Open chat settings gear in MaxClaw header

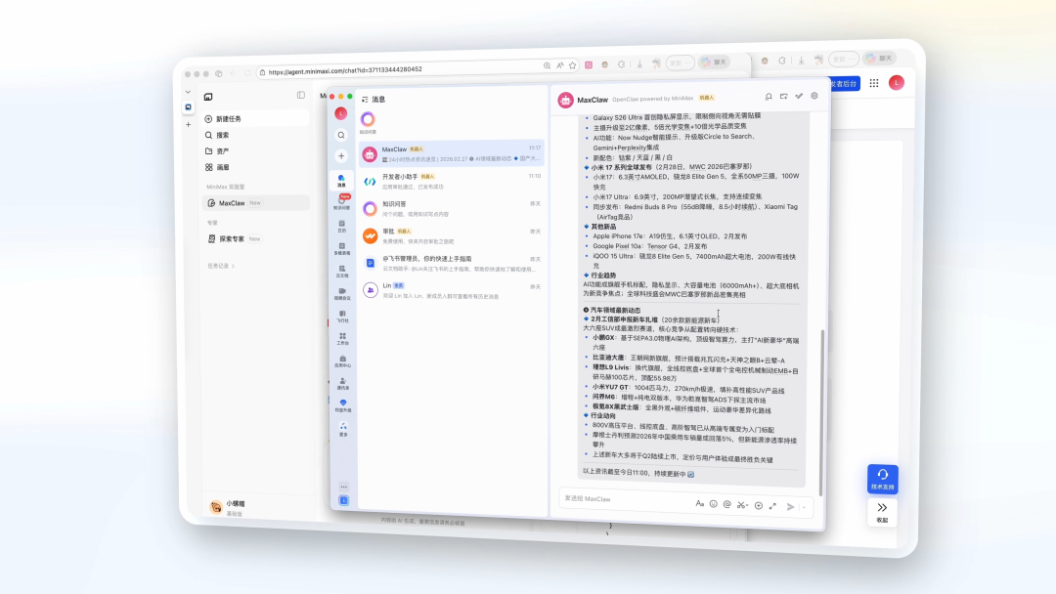pos(814,96)
